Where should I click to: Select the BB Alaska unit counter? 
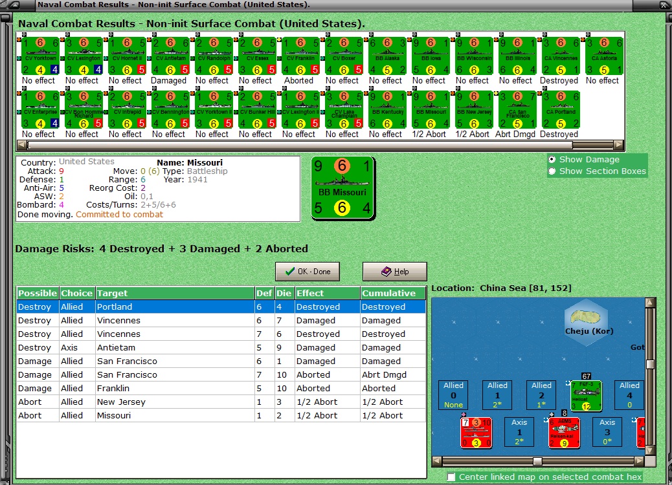pyautogui.click(x=387, y=56)
